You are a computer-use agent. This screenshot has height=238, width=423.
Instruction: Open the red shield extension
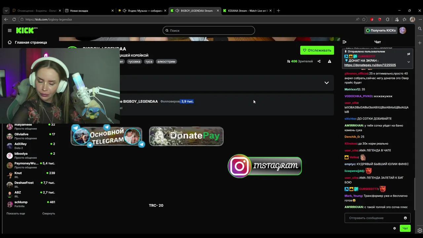(x=379, y=20)
